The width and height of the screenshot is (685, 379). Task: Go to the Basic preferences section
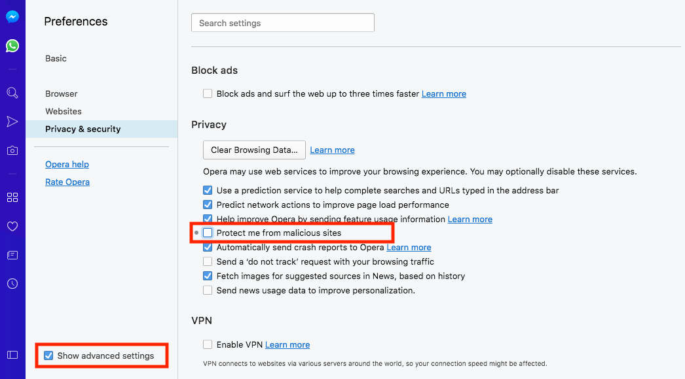pos(56,58)
